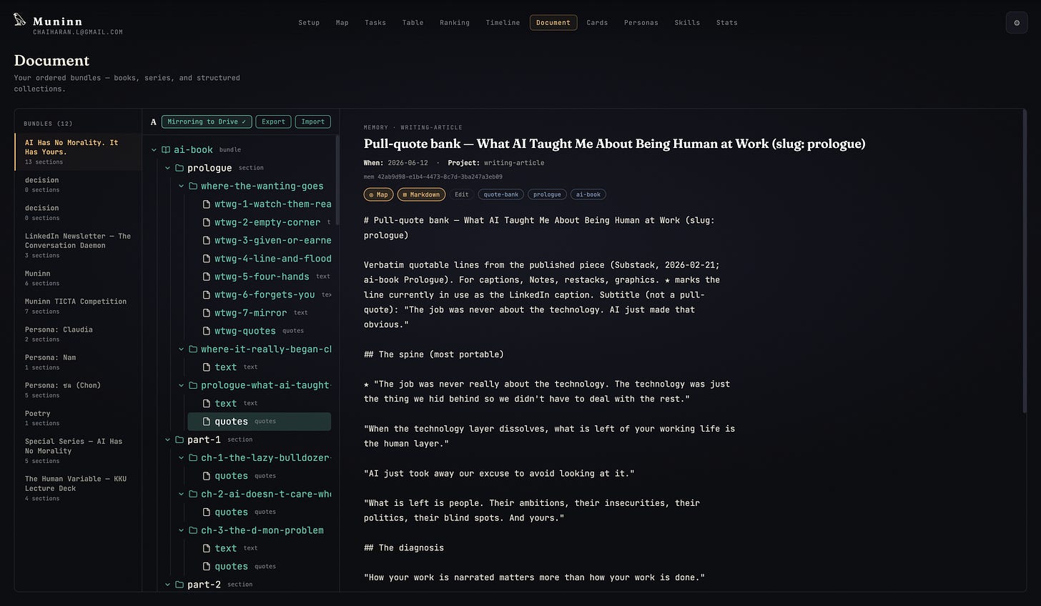Collapse where-the-wanting-goes chevron

click(x=181, y=186)
